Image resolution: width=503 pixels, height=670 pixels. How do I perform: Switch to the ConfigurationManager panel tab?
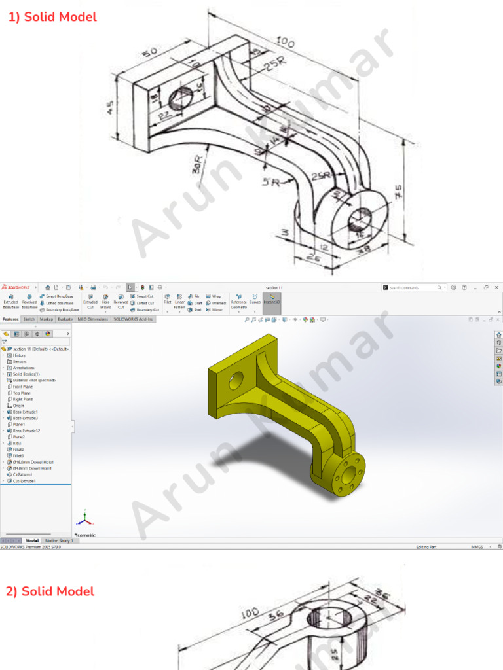pos(27,334)
